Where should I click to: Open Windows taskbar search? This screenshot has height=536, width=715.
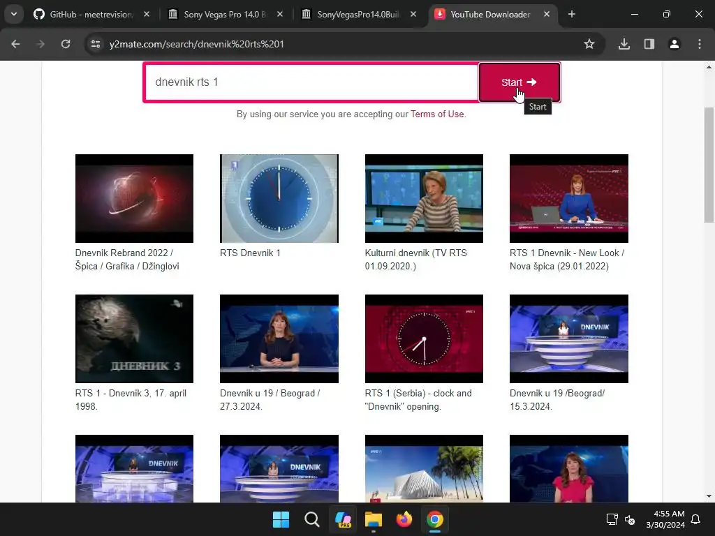tap(312, 519)
